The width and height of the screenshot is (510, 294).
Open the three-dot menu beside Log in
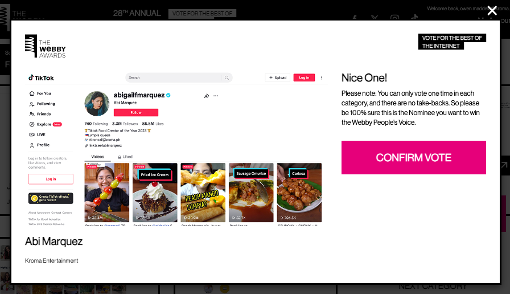(x=322, y=77)
